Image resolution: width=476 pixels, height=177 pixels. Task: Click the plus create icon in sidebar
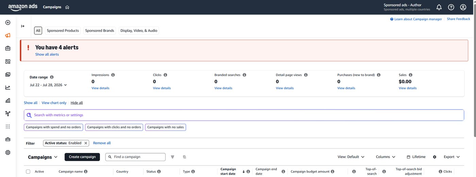8,23
